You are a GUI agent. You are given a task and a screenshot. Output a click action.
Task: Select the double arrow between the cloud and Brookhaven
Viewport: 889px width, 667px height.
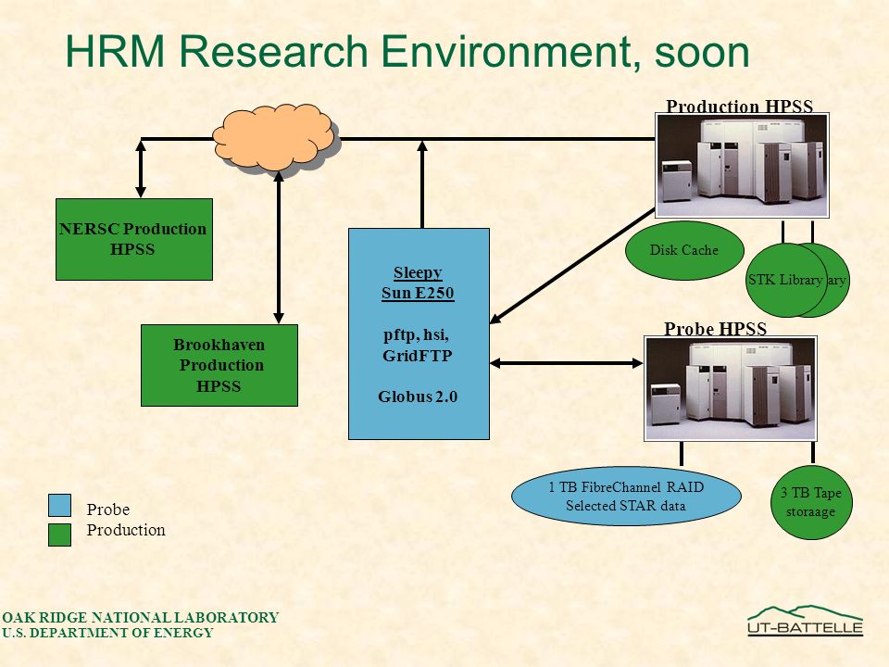tap(279, 247)
